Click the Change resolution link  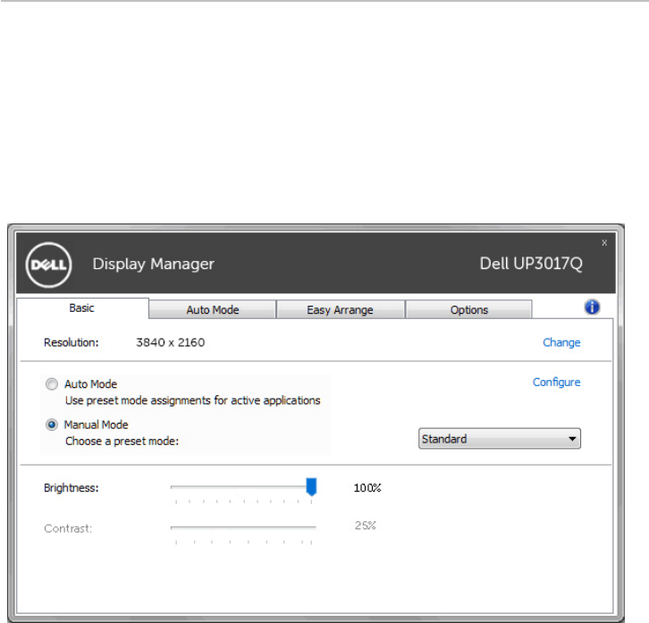coord(561,342)
